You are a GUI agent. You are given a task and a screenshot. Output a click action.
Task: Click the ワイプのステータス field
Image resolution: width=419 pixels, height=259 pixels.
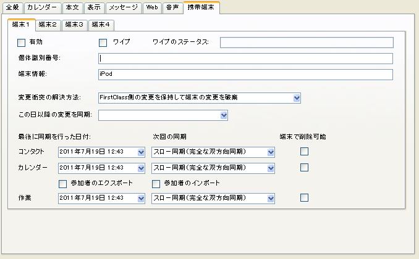(307, 43)
